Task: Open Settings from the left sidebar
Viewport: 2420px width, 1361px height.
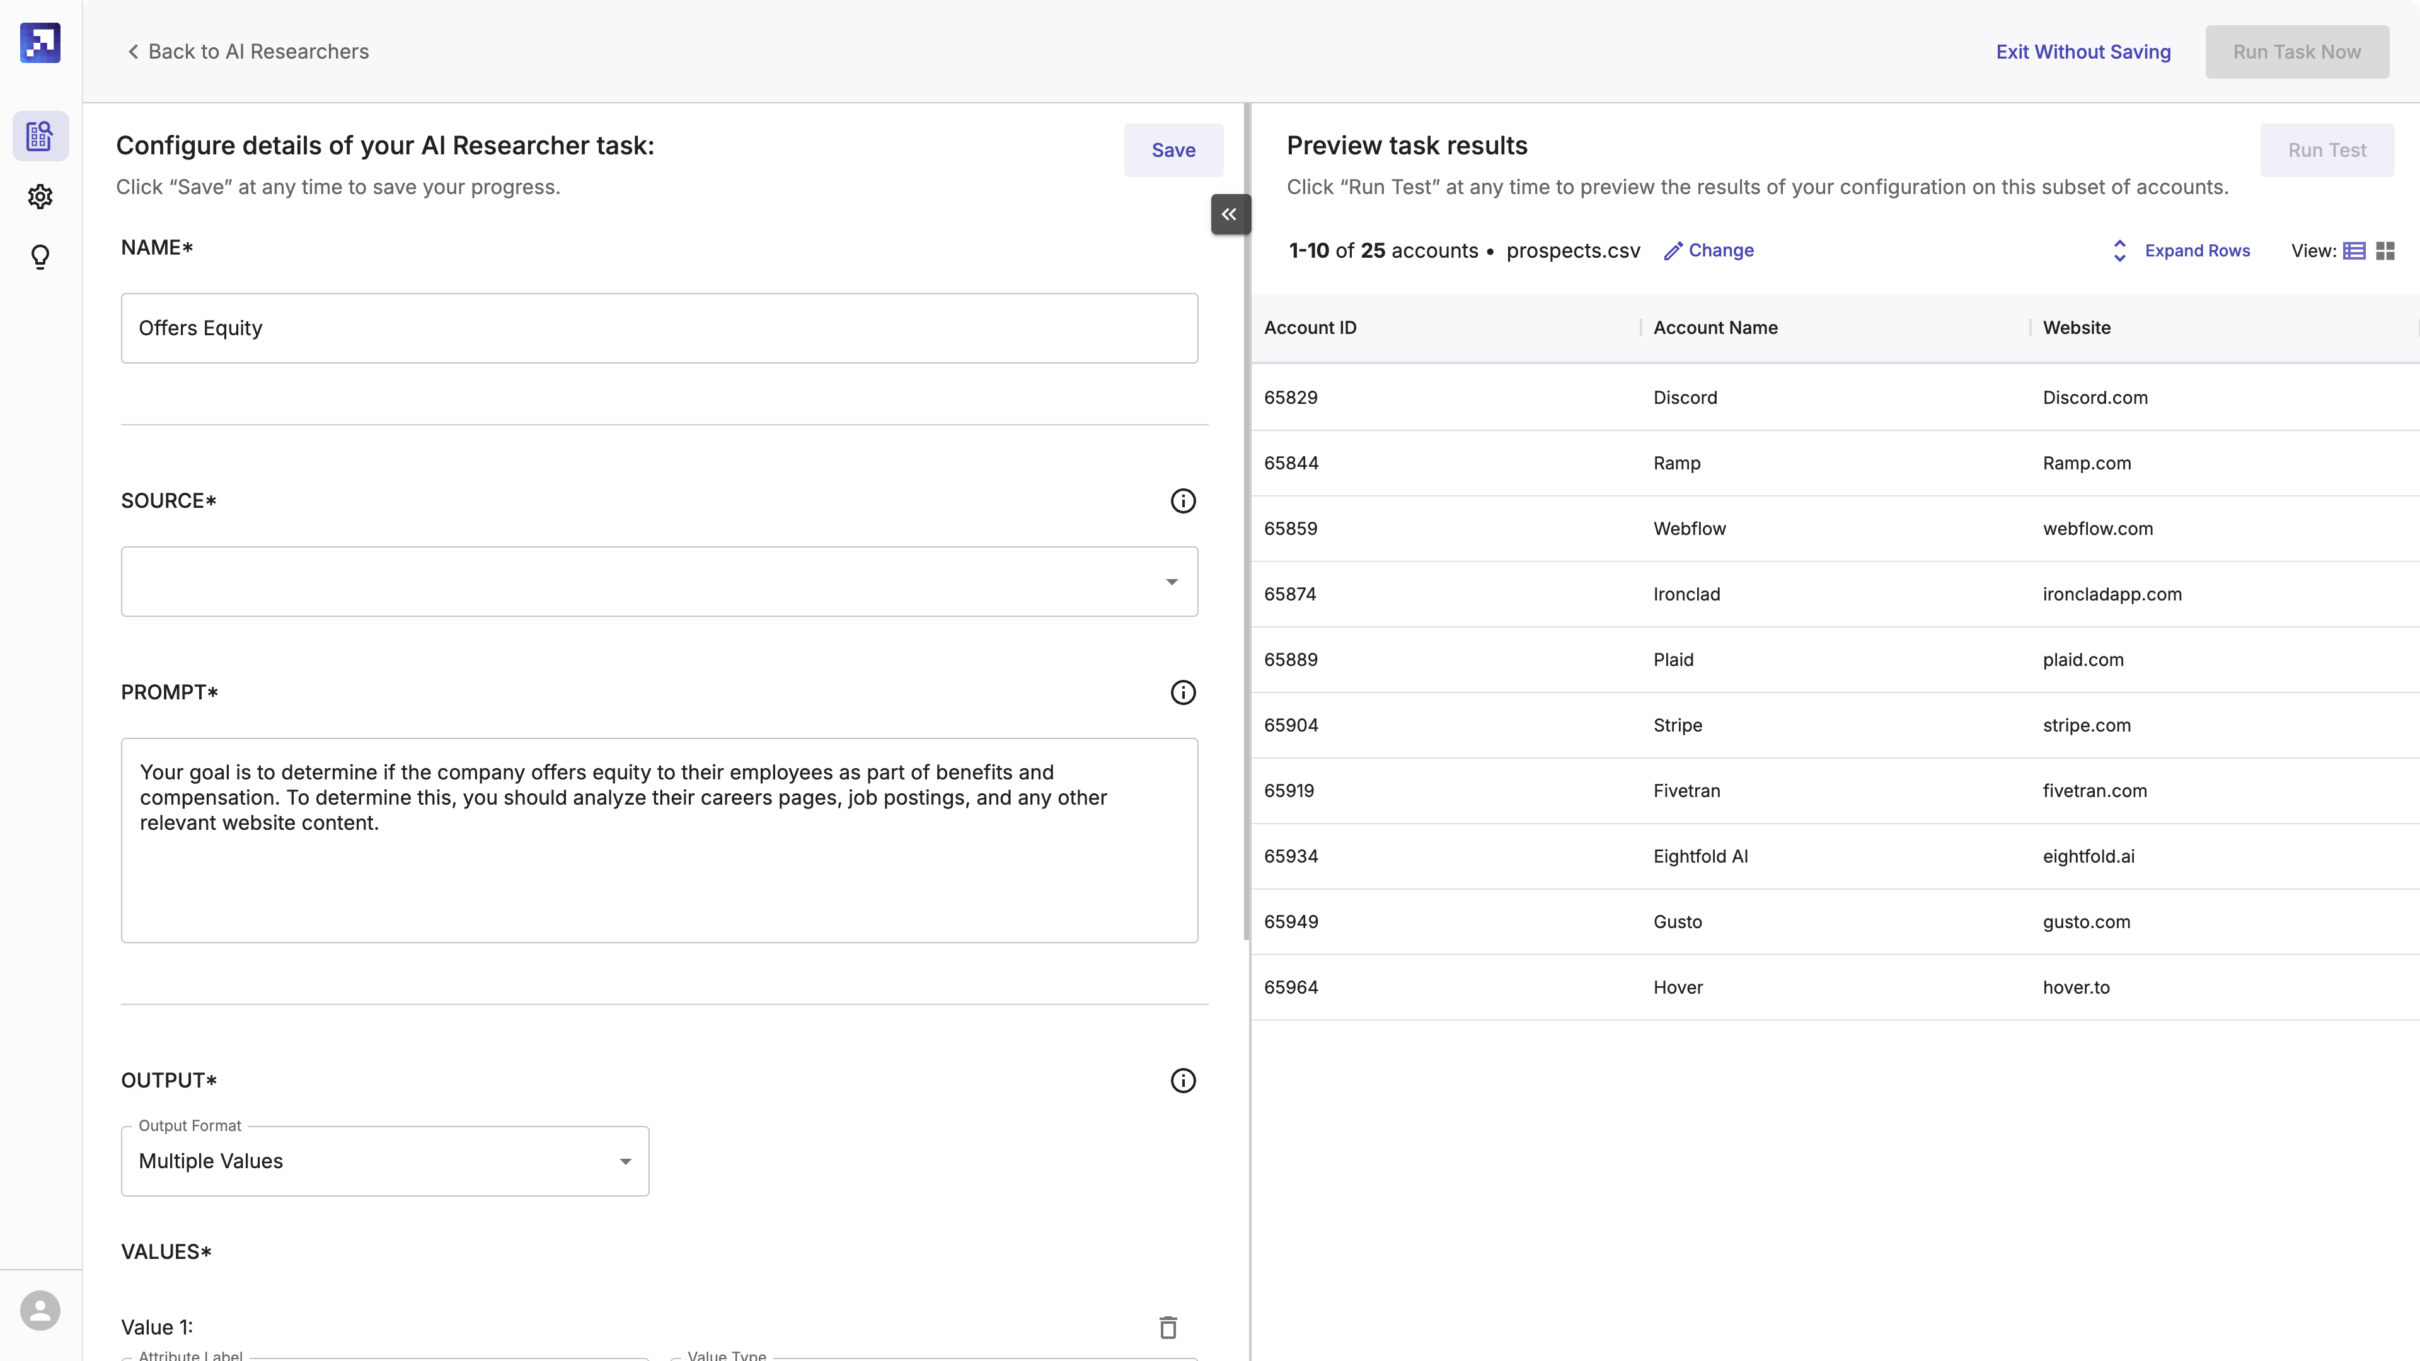Action: pyautogui.click(x=40, y=197)
